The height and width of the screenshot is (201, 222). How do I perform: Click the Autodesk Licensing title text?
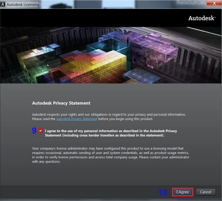23,5
